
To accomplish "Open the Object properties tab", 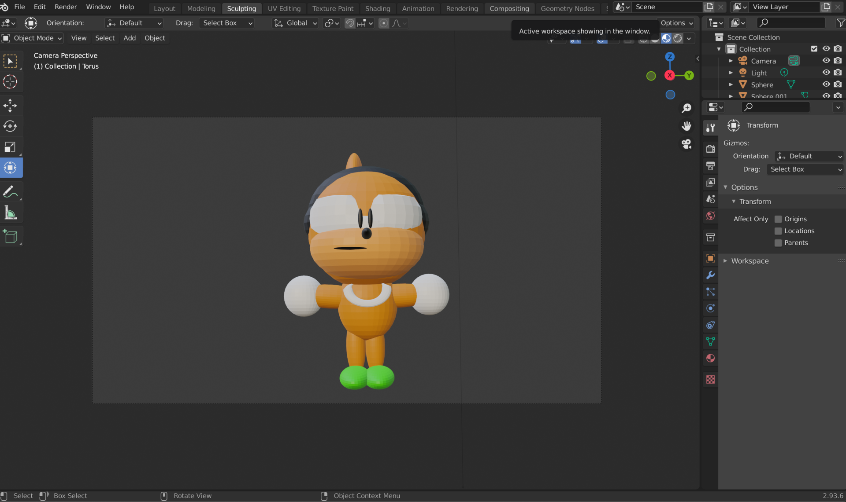I will [710, 259].
